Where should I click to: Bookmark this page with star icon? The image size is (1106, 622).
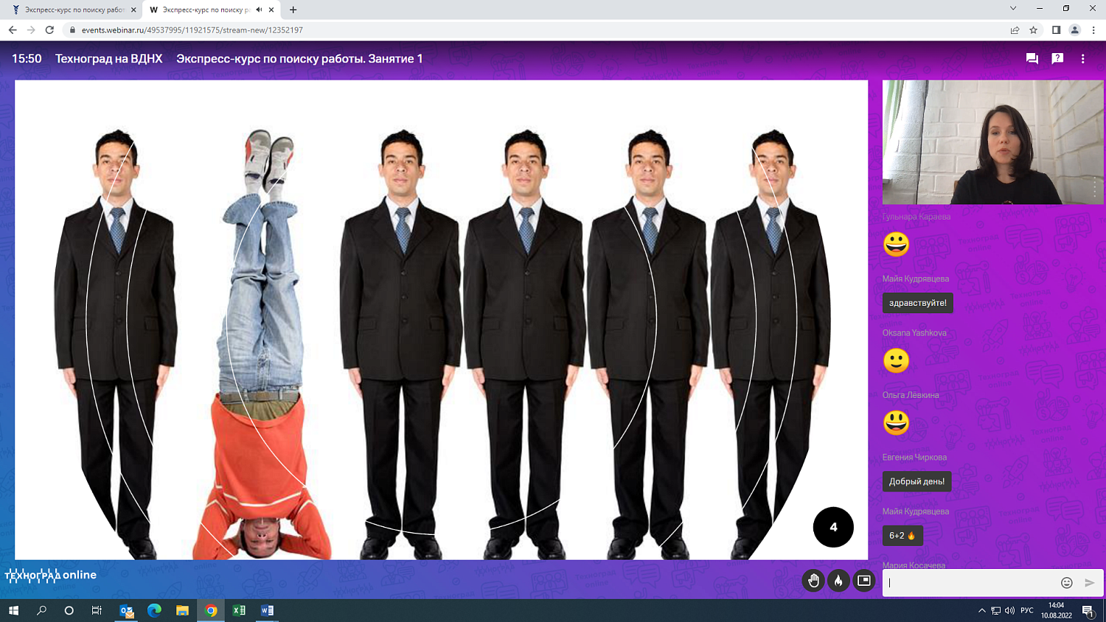coord(1034,30)
